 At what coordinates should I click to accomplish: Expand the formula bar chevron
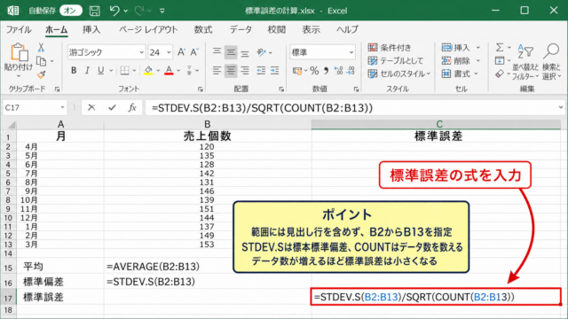[x=561, y=107]
